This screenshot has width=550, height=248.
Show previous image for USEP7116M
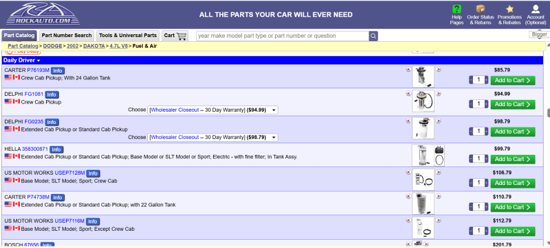coord(408,221)
